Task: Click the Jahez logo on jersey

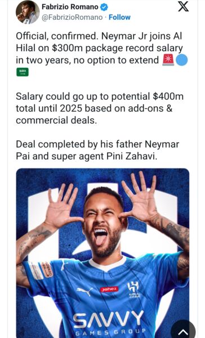Action: (109, 289)
